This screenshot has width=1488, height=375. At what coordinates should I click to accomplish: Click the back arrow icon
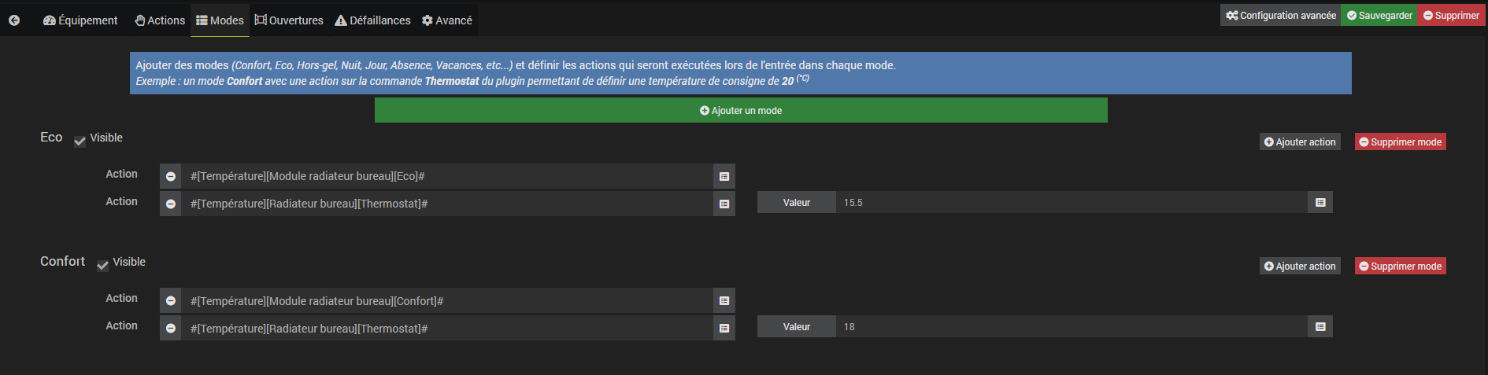coord(14,20)
